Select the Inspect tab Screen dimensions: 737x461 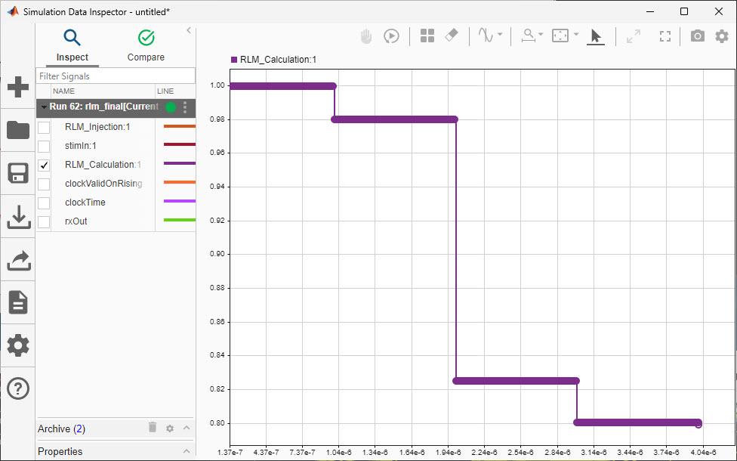tap(72, 45)
